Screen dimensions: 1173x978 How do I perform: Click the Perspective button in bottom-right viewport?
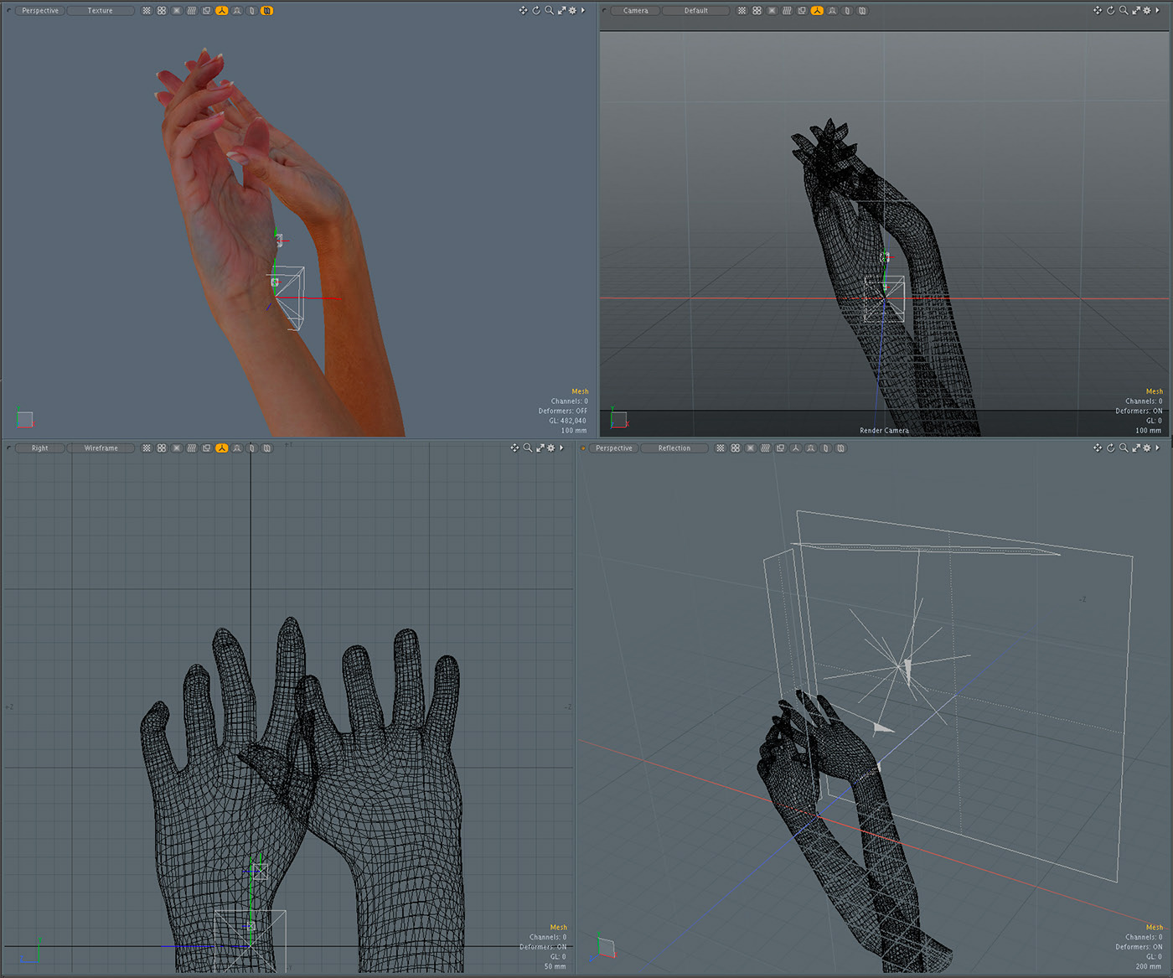pos(613,448)
